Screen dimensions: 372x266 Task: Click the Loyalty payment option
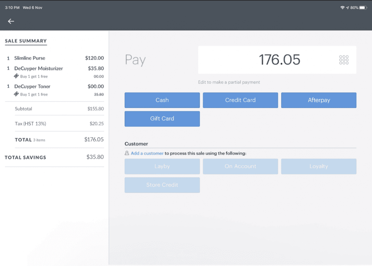(319, 166)
